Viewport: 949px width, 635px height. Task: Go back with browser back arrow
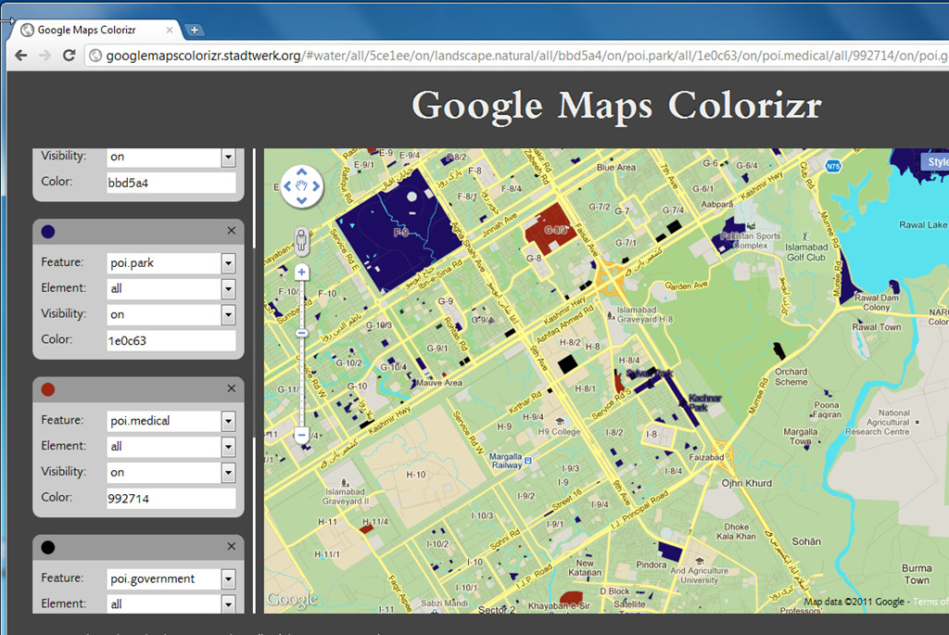click(x=21, y=56)
